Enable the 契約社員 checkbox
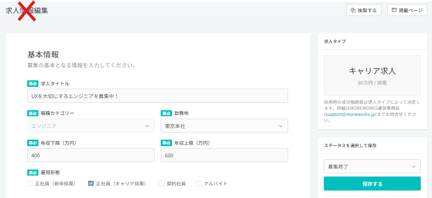Viewport: 432px width, 198px height. tap(162, 184)
